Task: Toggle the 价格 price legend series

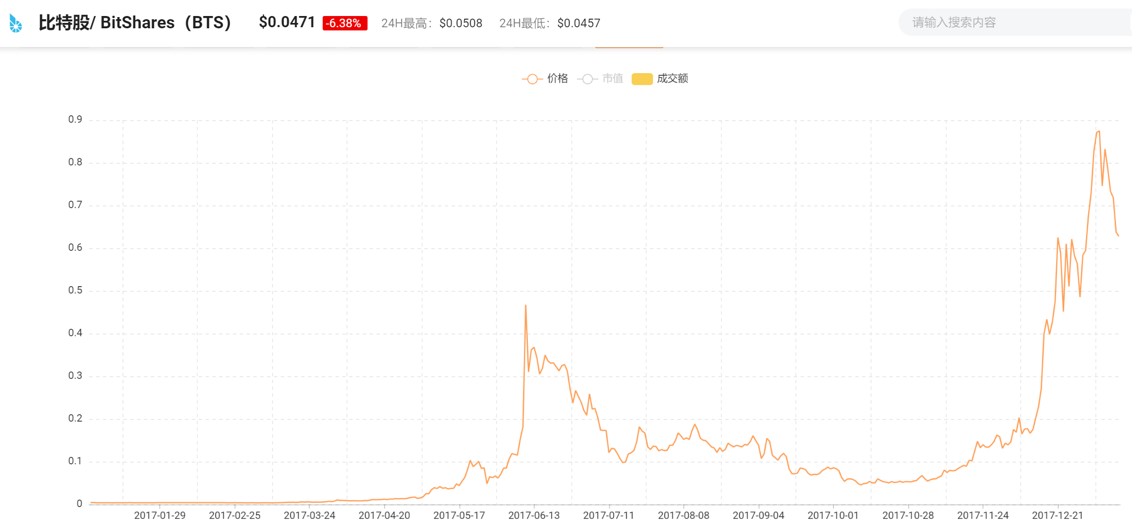Action: pyautogui.click(x=545, y=78)
